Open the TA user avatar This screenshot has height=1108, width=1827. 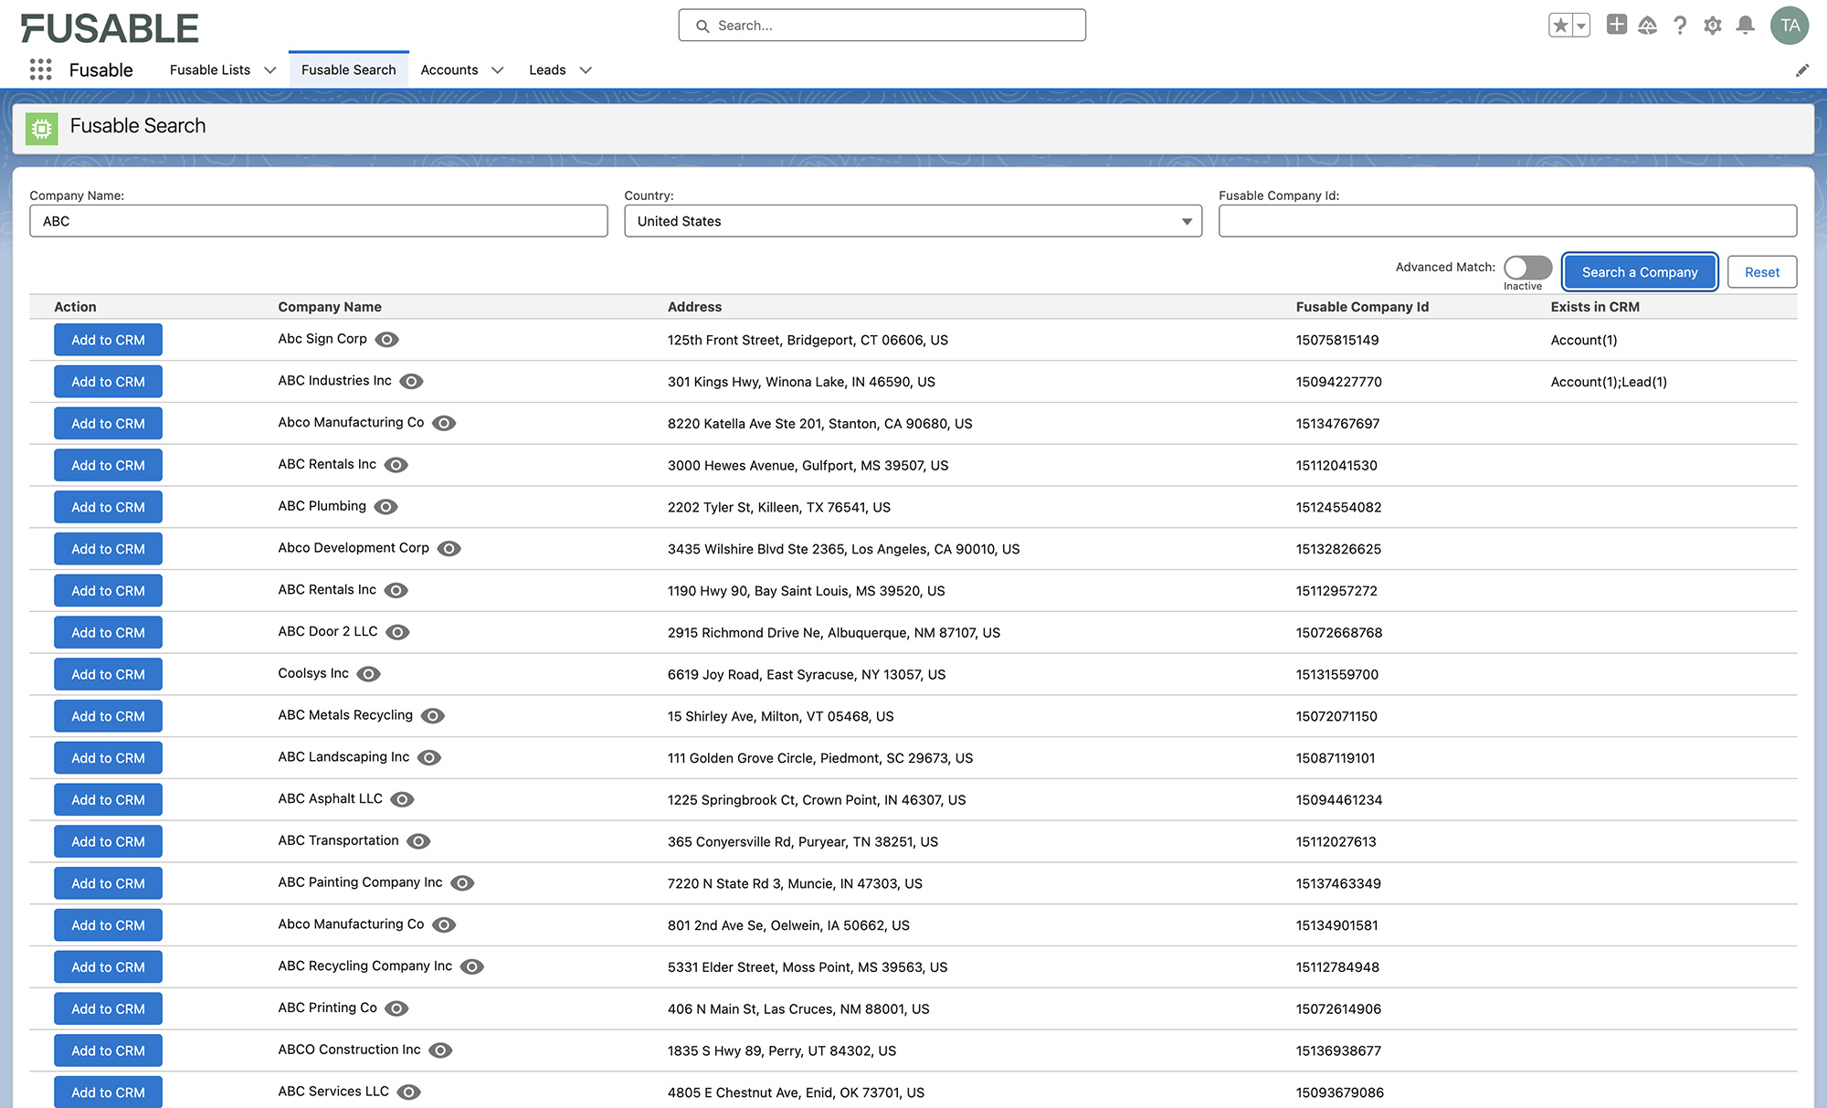1790,26
